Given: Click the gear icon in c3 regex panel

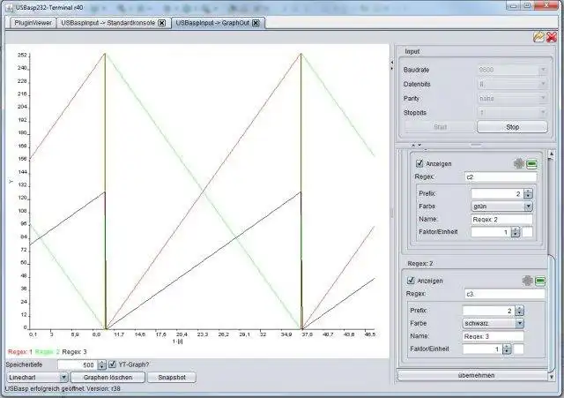Looking at the screenshot, I should point(527,281).
